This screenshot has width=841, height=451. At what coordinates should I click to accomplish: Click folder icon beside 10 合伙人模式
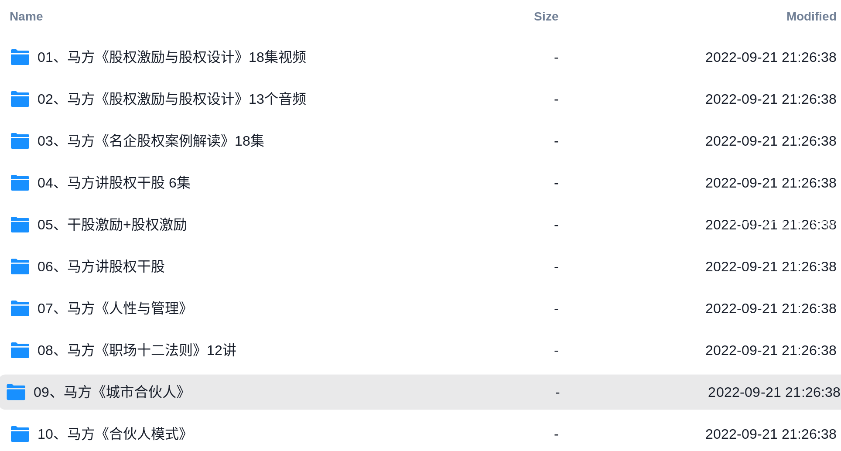(x=20, y=434)
